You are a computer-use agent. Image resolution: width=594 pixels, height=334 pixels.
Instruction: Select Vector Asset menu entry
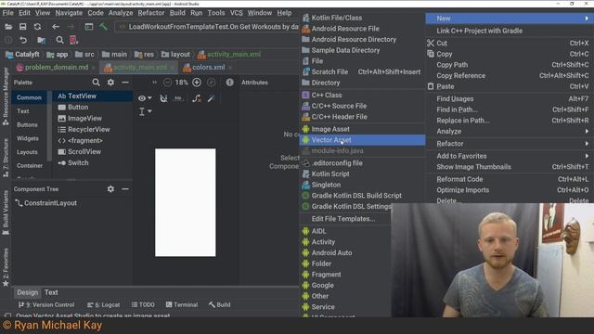[x=363, y=140]
